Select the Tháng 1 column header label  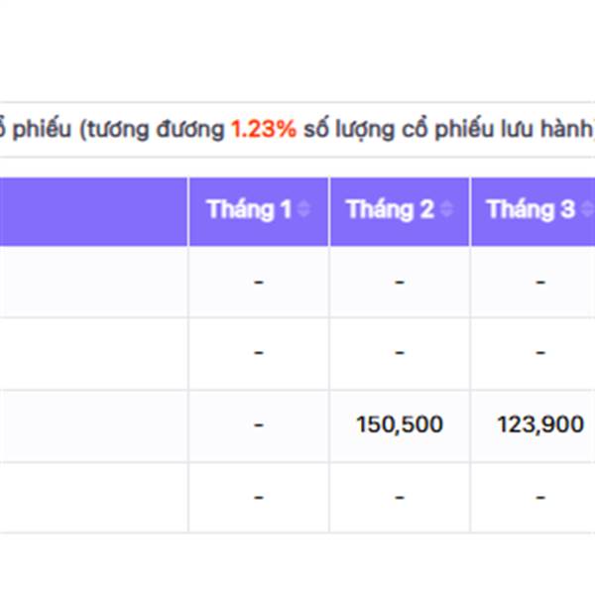(x=249, y=210)
